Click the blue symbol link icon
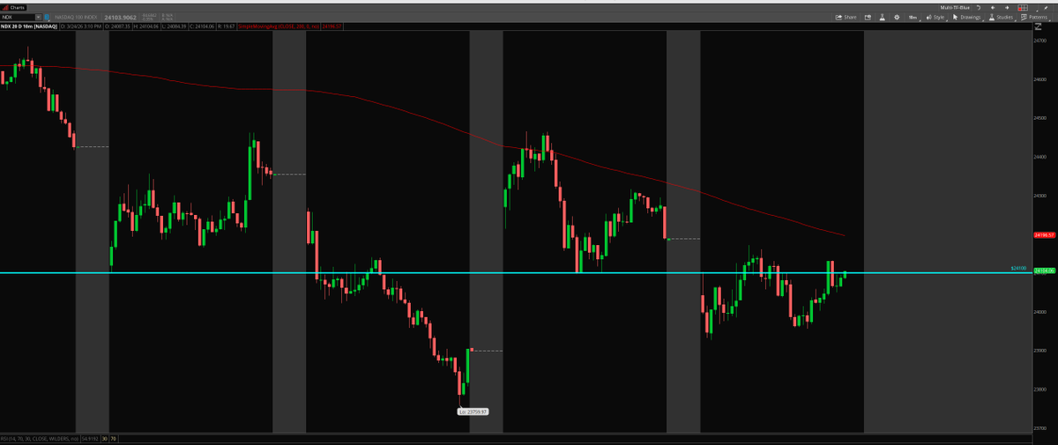 pos(47,18)
